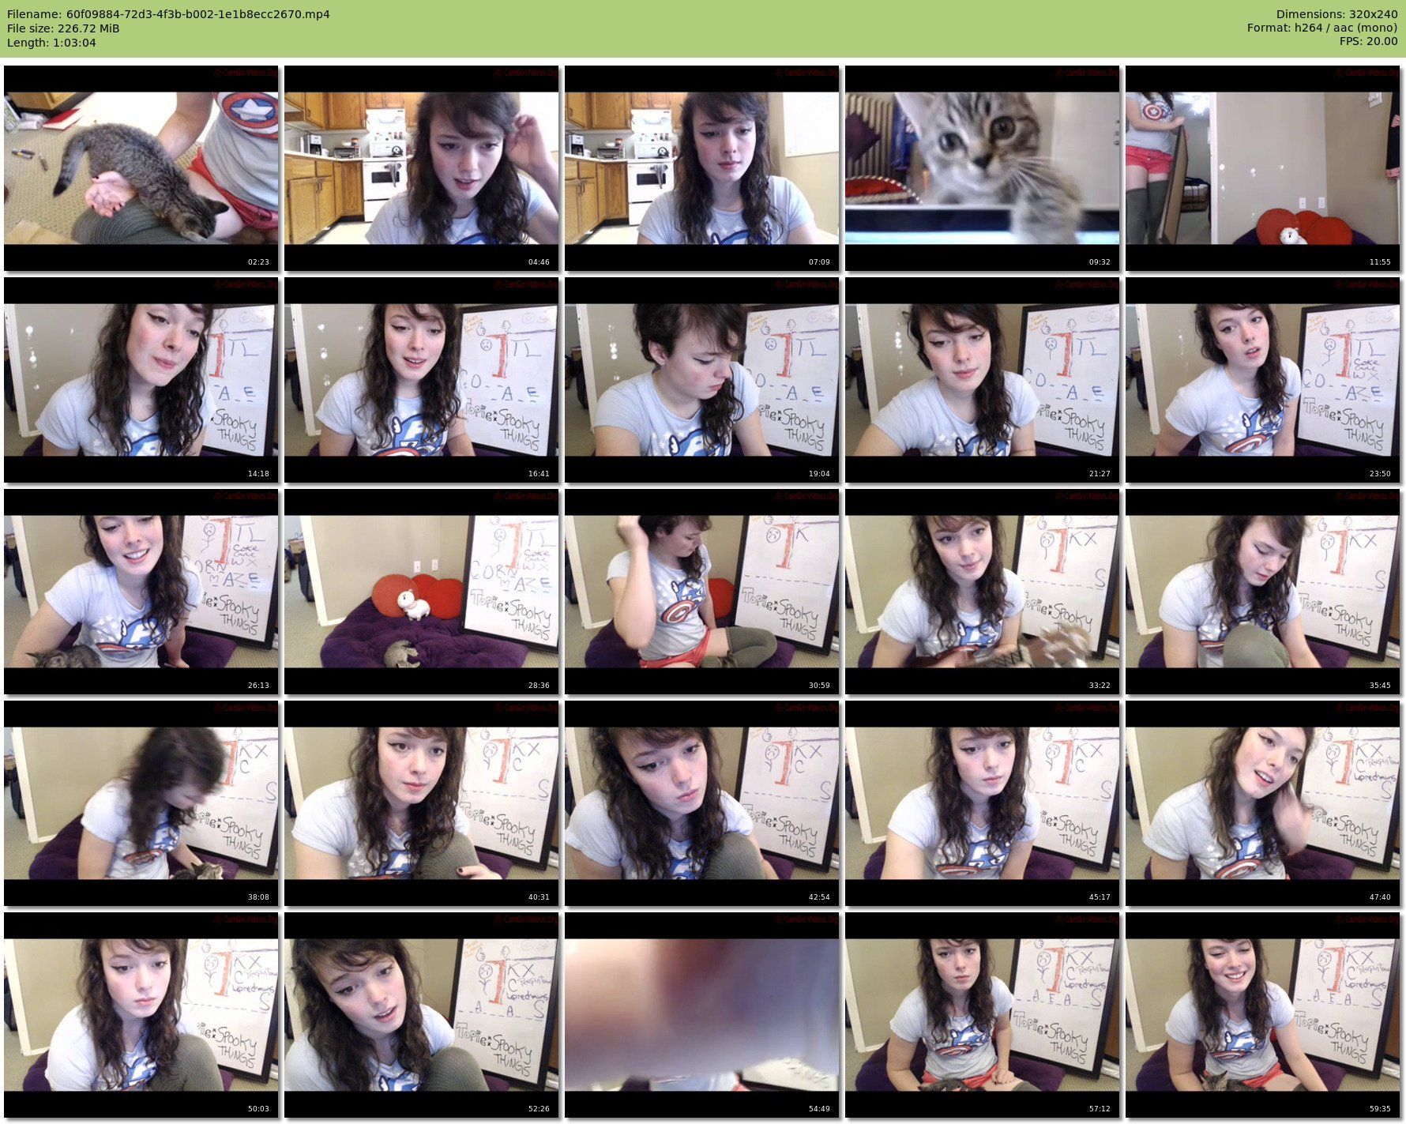Image resolution: width=1406 pixels, height=1124 pixels.
Task: Click the 'File size: 226.72 MiB' text
Action: [x=63, y=28]
